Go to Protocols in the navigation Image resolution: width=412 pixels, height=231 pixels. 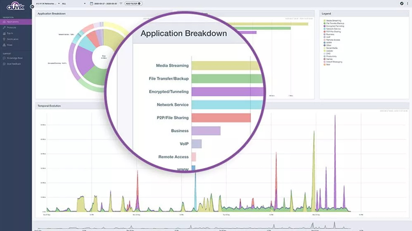[12, 26]
